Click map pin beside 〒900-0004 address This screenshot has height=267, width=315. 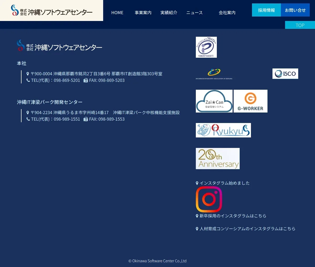click(x=28, y=74)
